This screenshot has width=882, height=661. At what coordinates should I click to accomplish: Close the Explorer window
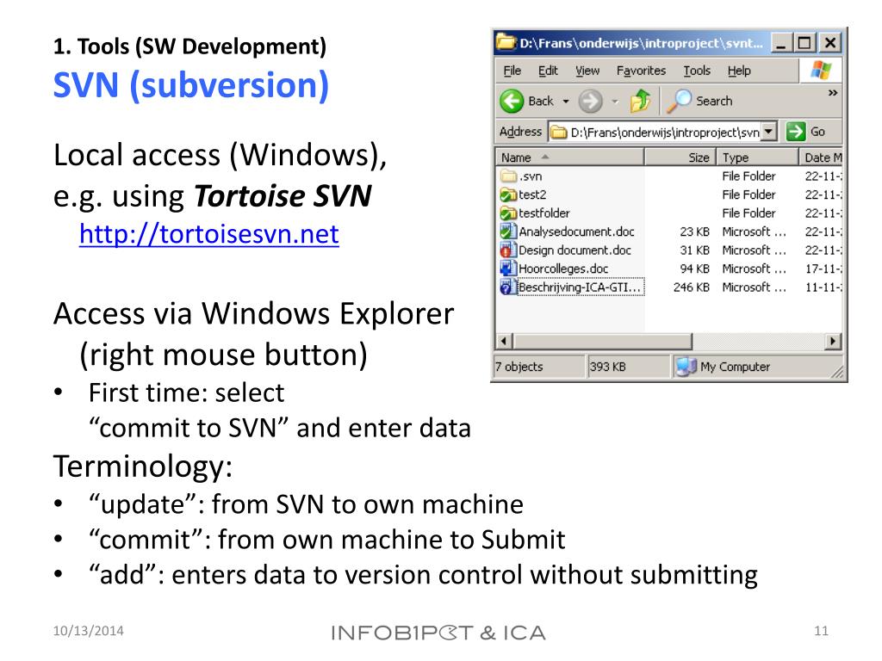pyautogui.click(x=829, y=43)
